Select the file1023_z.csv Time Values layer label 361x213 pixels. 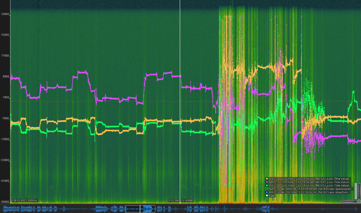coord(309,179)
